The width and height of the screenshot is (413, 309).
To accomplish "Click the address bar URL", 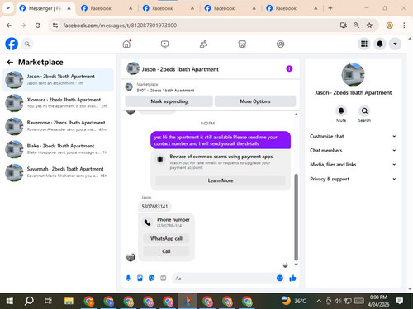I will point(120,26).
